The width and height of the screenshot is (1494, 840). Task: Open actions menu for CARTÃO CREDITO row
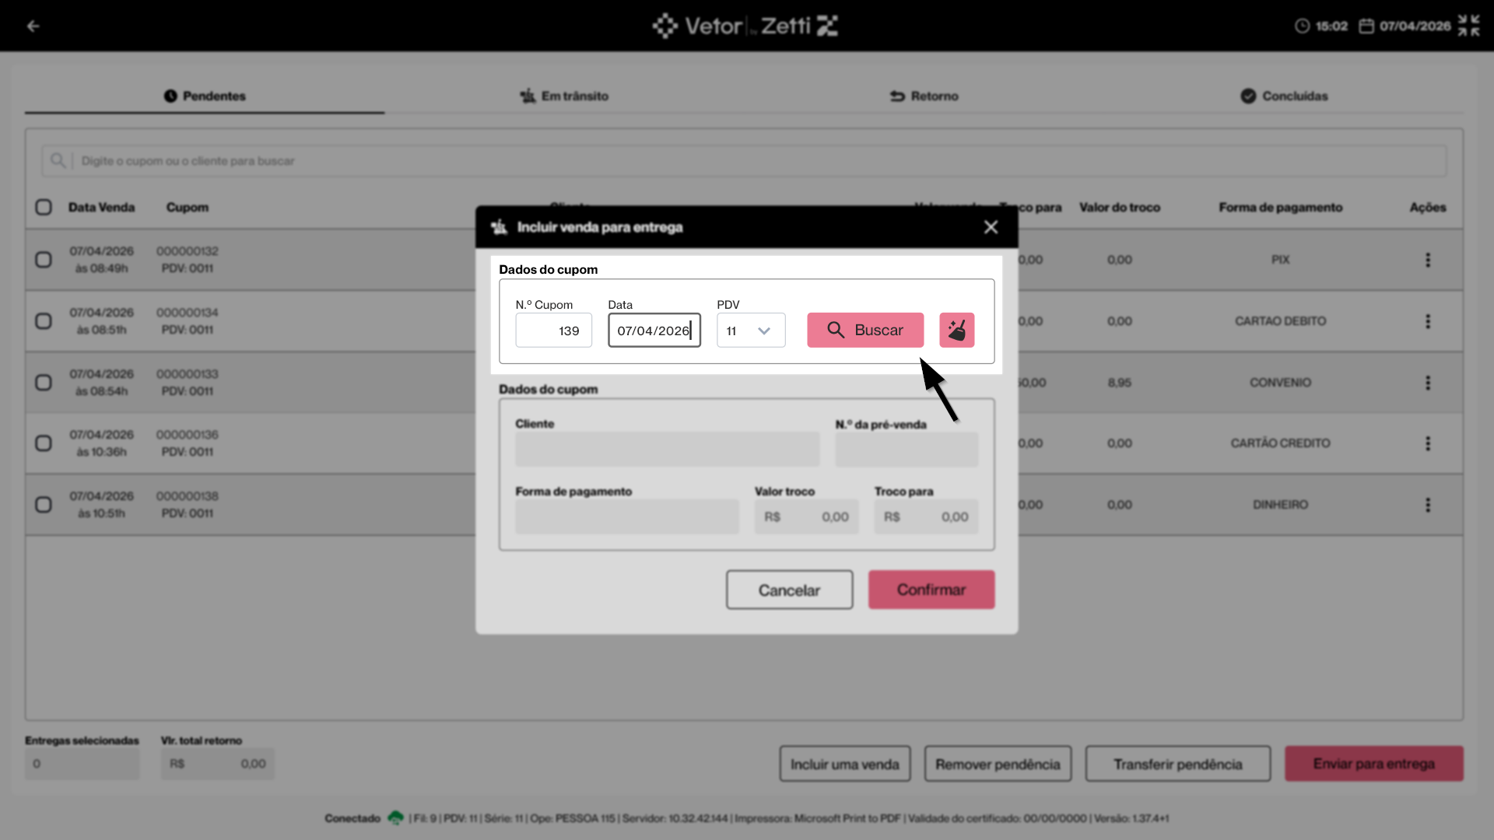click(x=1427, y=443)
